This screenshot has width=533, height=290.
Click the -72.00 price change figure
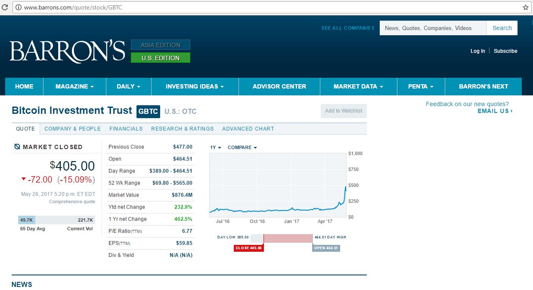40,180
